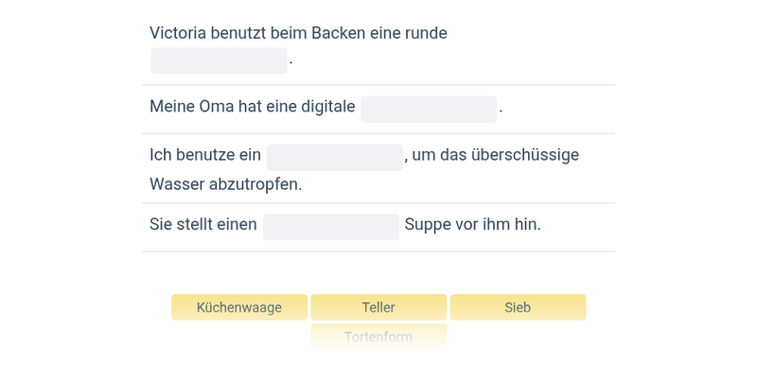Click the word "Suppe" in last sentence
The width and height of the screenshot is (757, 378).
click(427, 225)
